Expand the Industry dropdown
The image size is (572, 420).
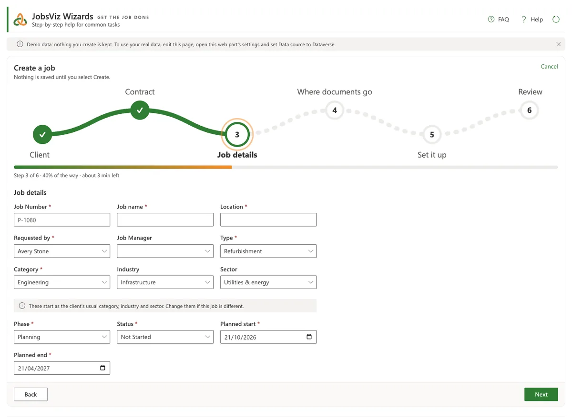(165, 282)
